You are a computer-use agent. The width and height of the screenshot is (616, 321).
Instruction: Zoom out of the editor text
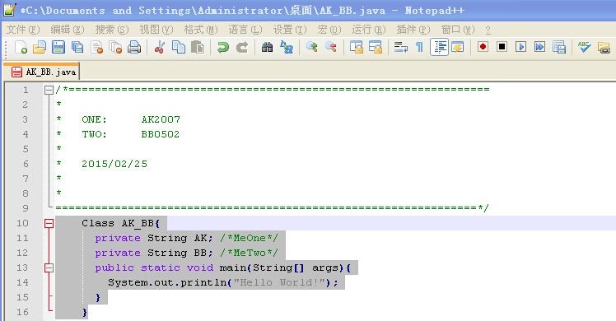click(x=331, y=47)
